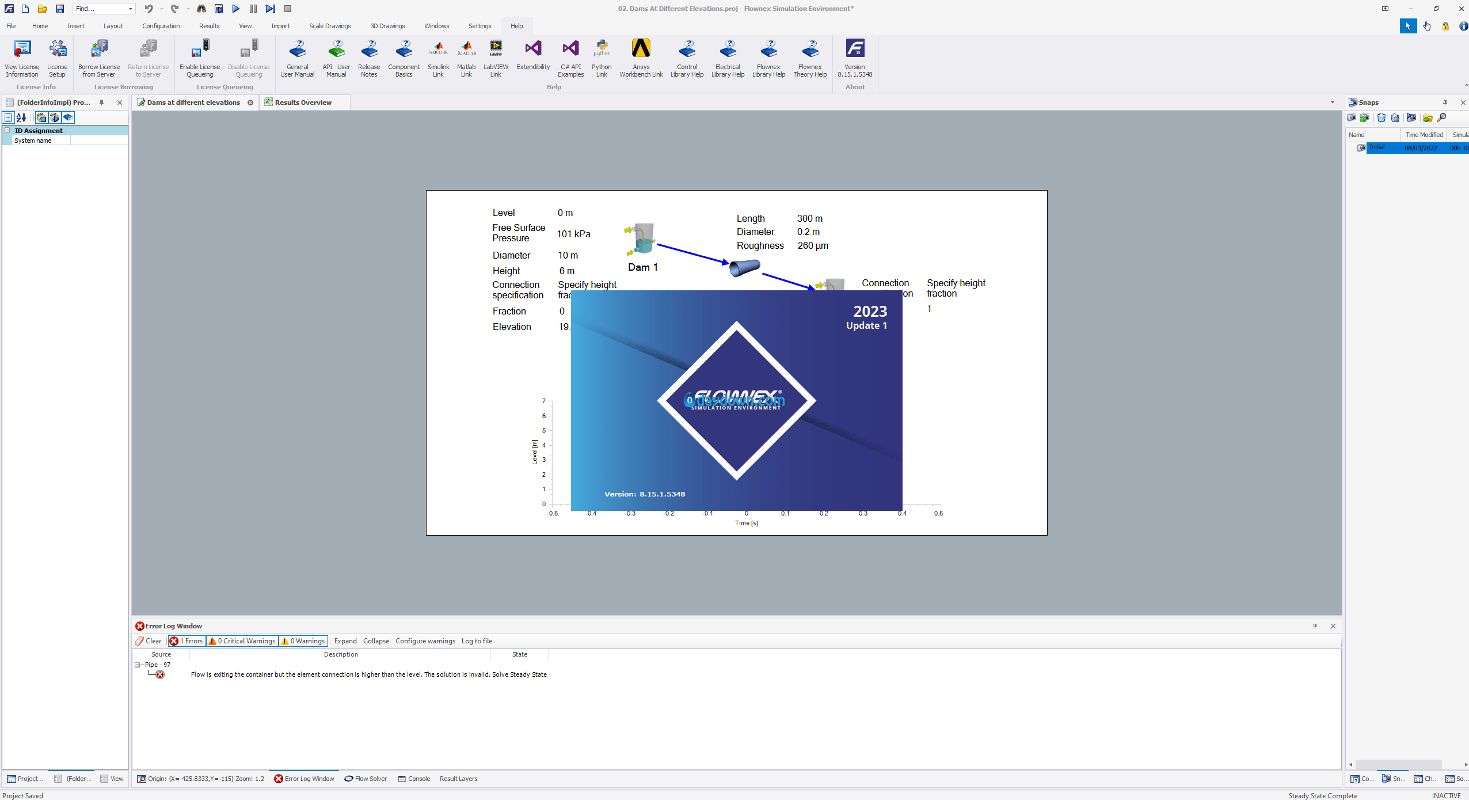Screen dimensions: 1469x800
Task: Open View License Information
Action: coord(22,58)
